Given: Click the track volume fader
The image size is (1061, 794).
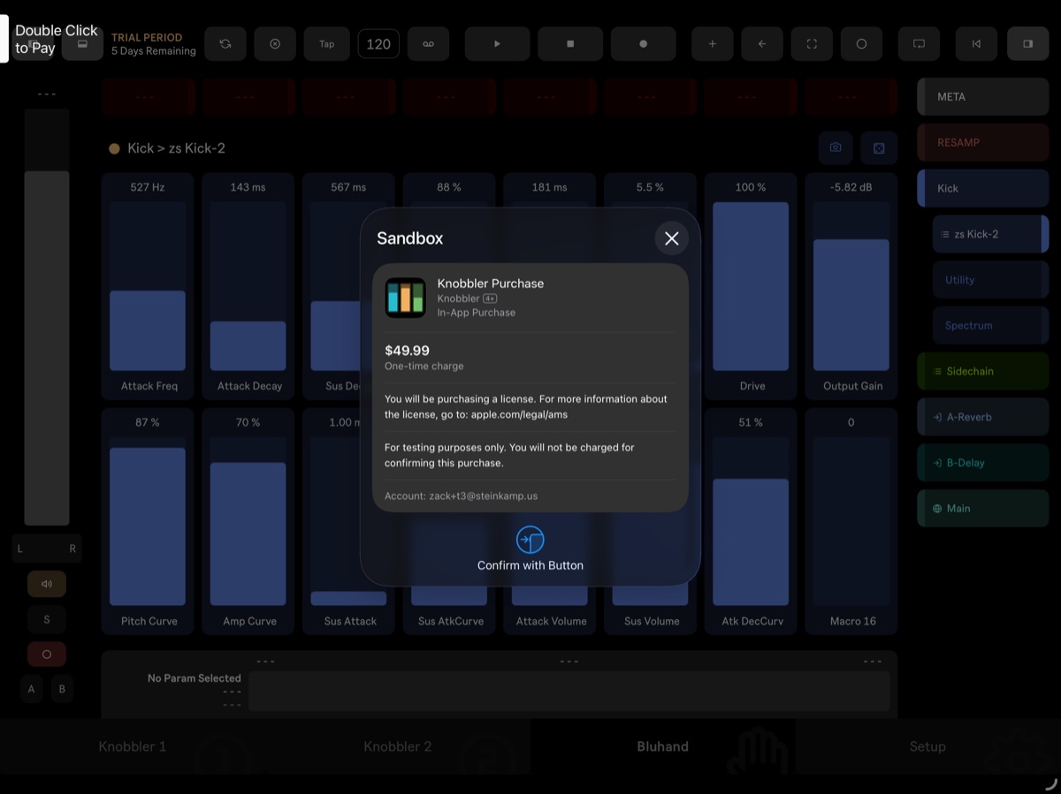Looking at the screenshot, I should [47, 317].
